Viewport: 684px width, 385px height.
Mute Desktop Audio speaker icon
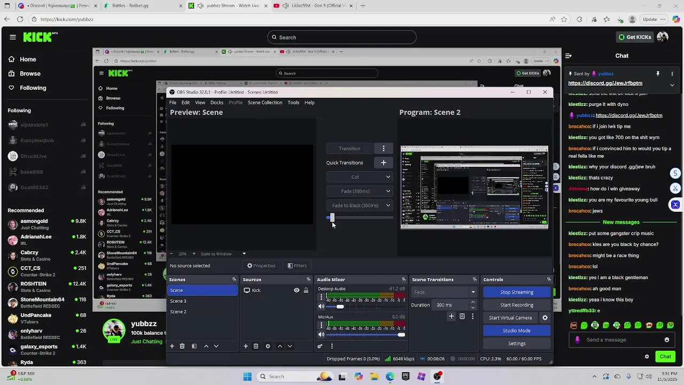321,306
